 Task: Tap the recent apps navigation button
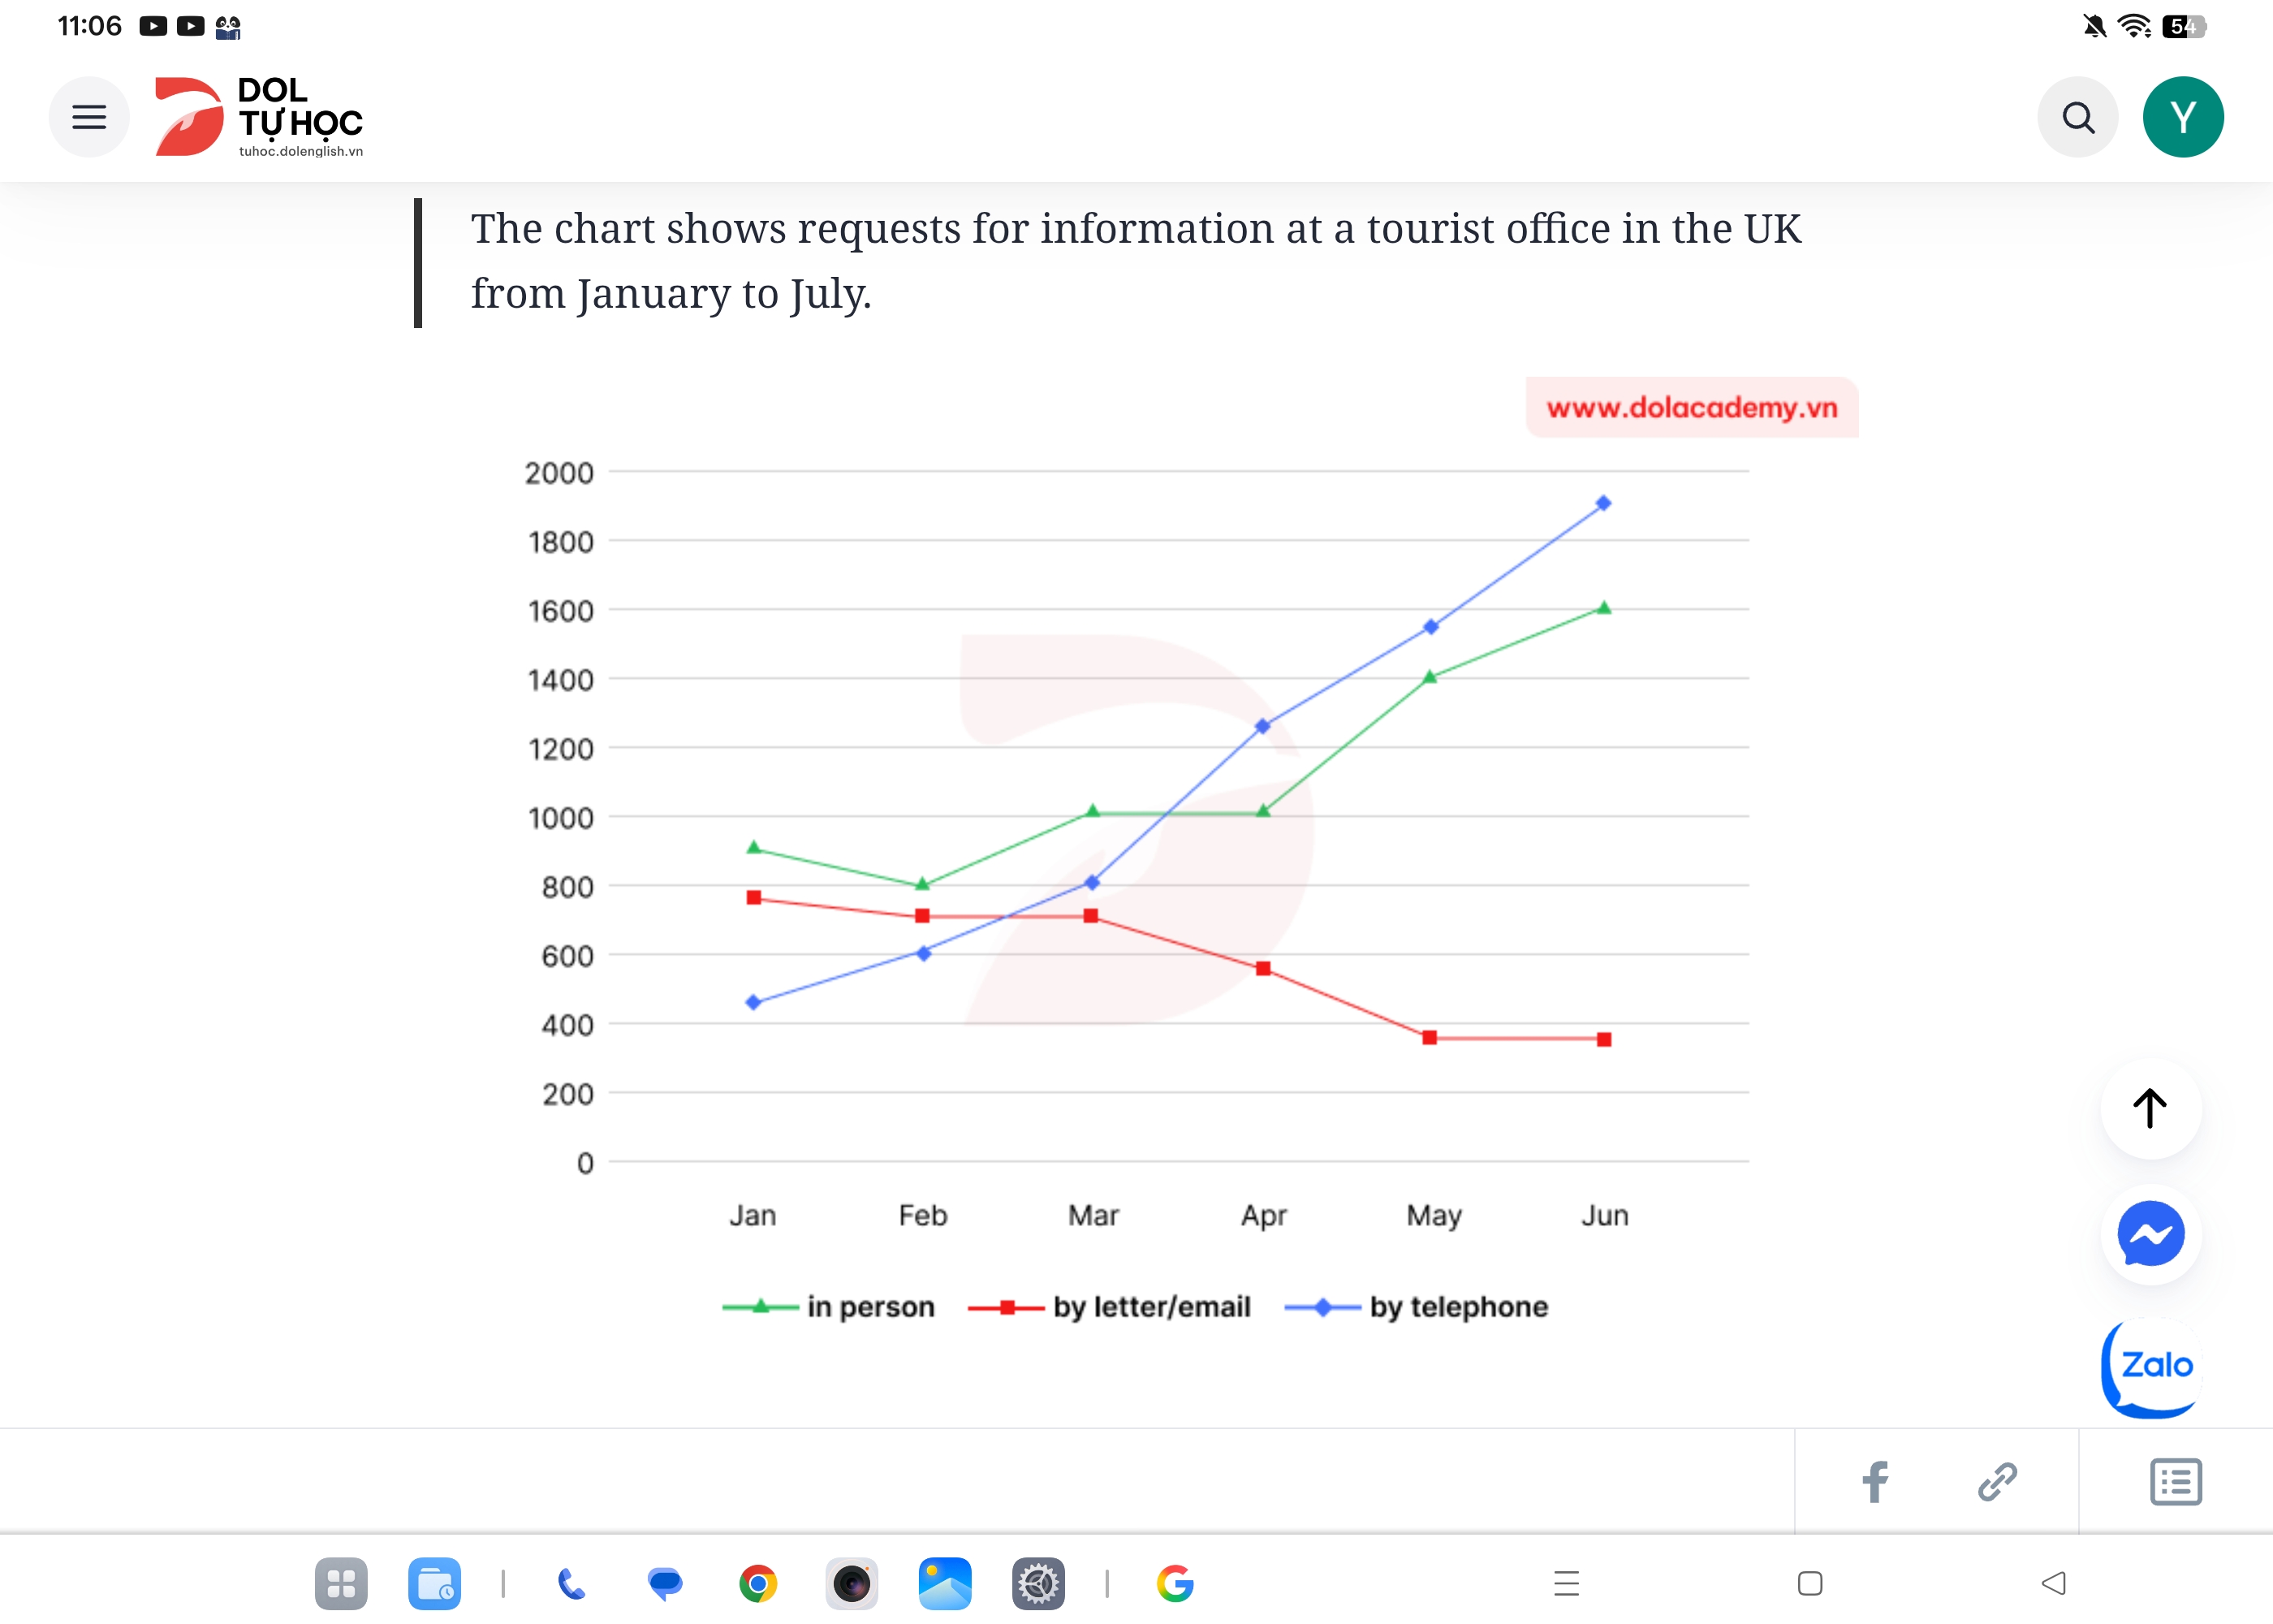(x=1565, y=1584)
